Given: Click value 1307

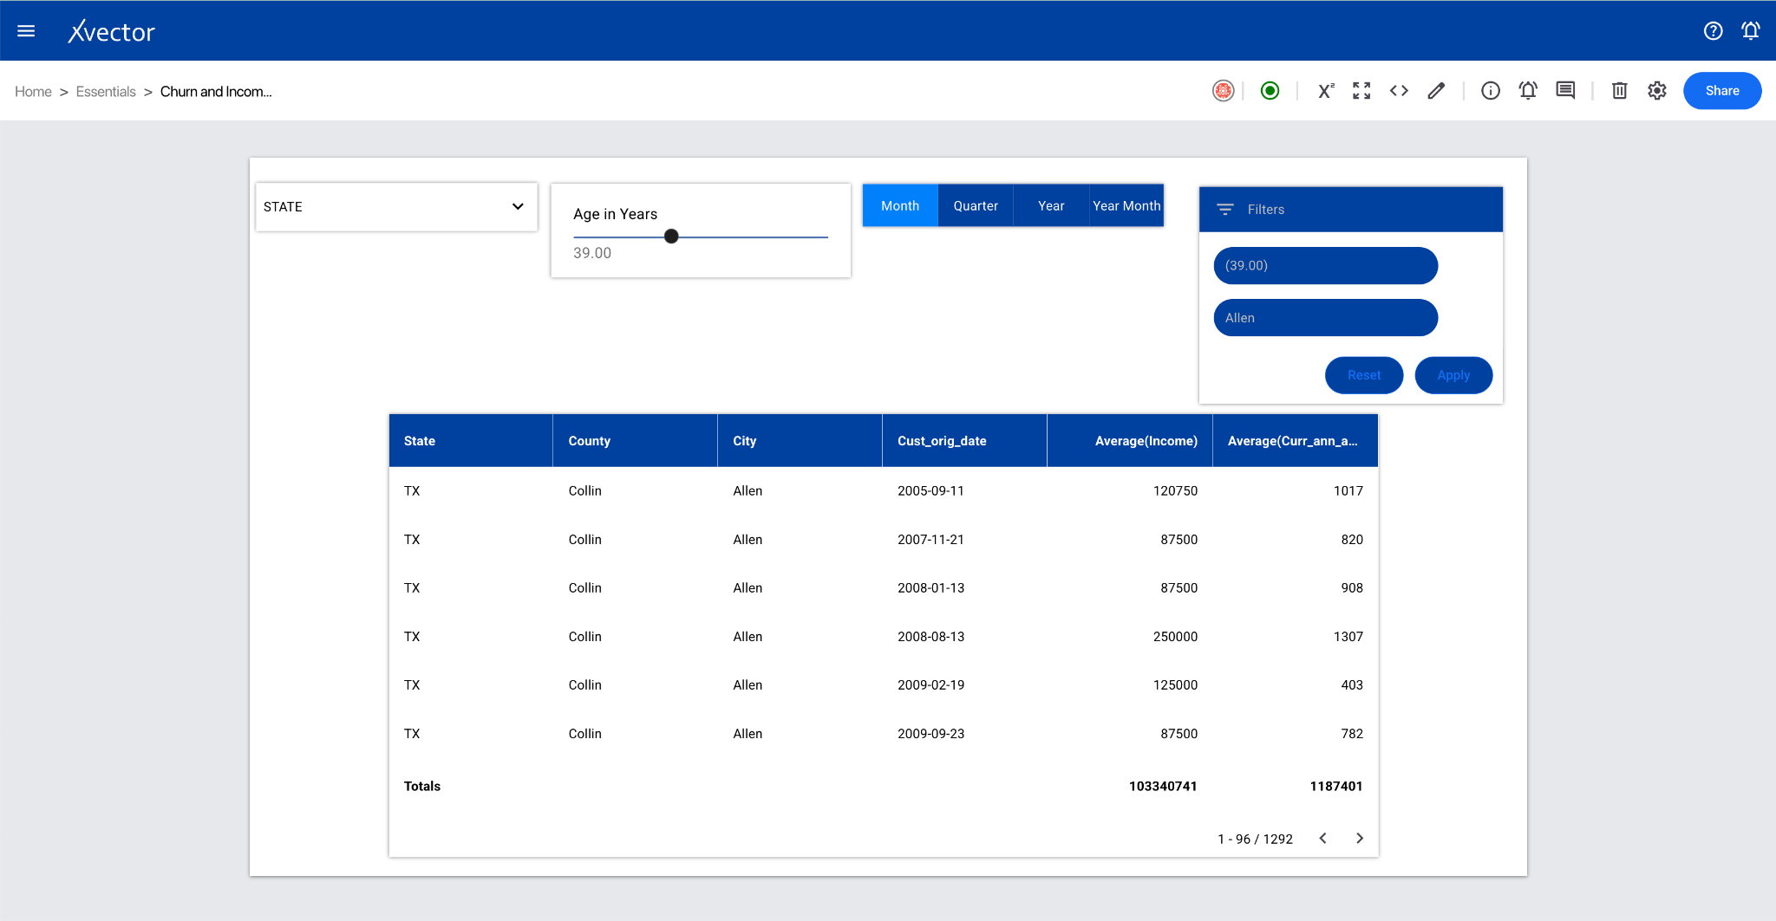Looking at the screenshot, I should coord(1348,637).
